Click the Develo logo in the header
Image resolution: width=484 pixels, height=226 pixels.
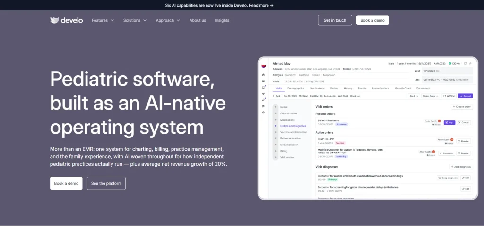66,20
